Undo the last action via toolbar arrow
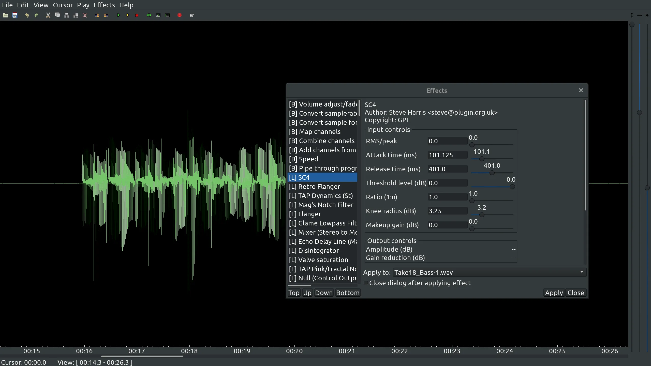 (27, 15)
